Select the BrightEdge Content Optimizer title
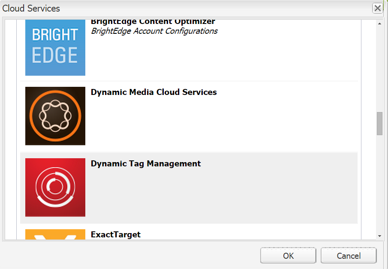Screen dimensions: 388x269 [x=153, y=21]
